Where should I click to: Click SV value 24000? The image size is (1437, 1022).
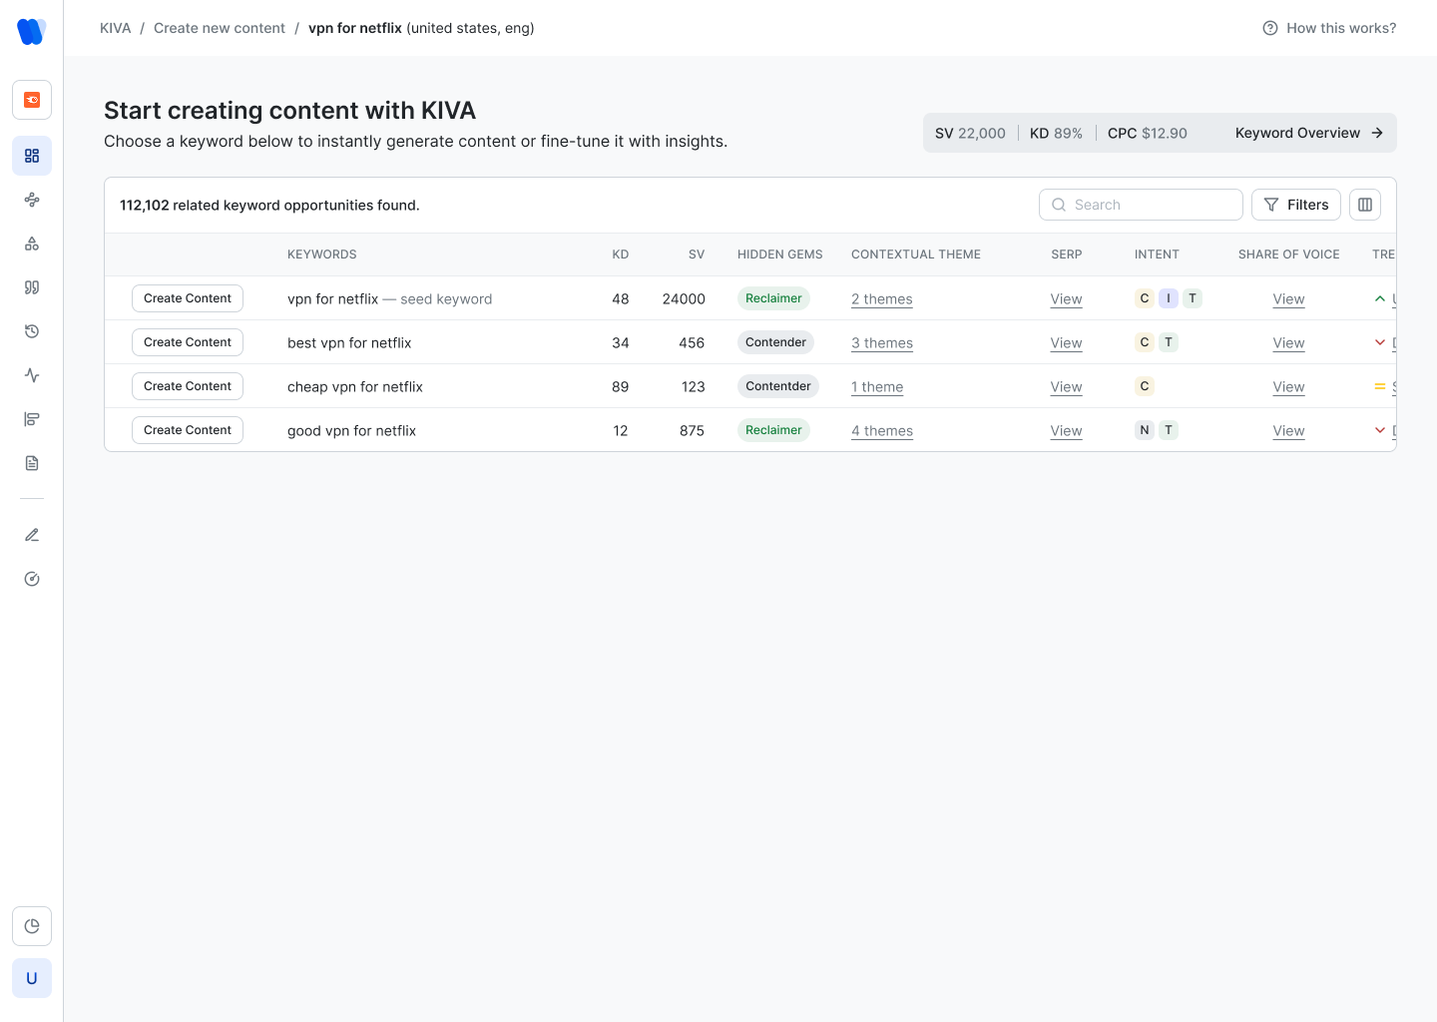click(684, 299)
